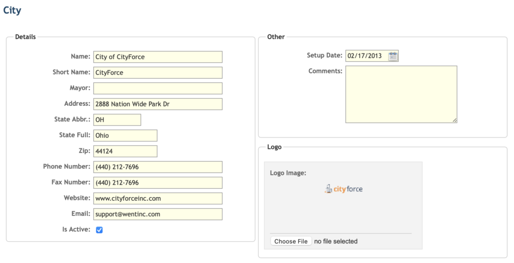This screenshot has width=514, height=263.
Task: Click into the empty Mayor field
Action: click(x=158, y=88)
